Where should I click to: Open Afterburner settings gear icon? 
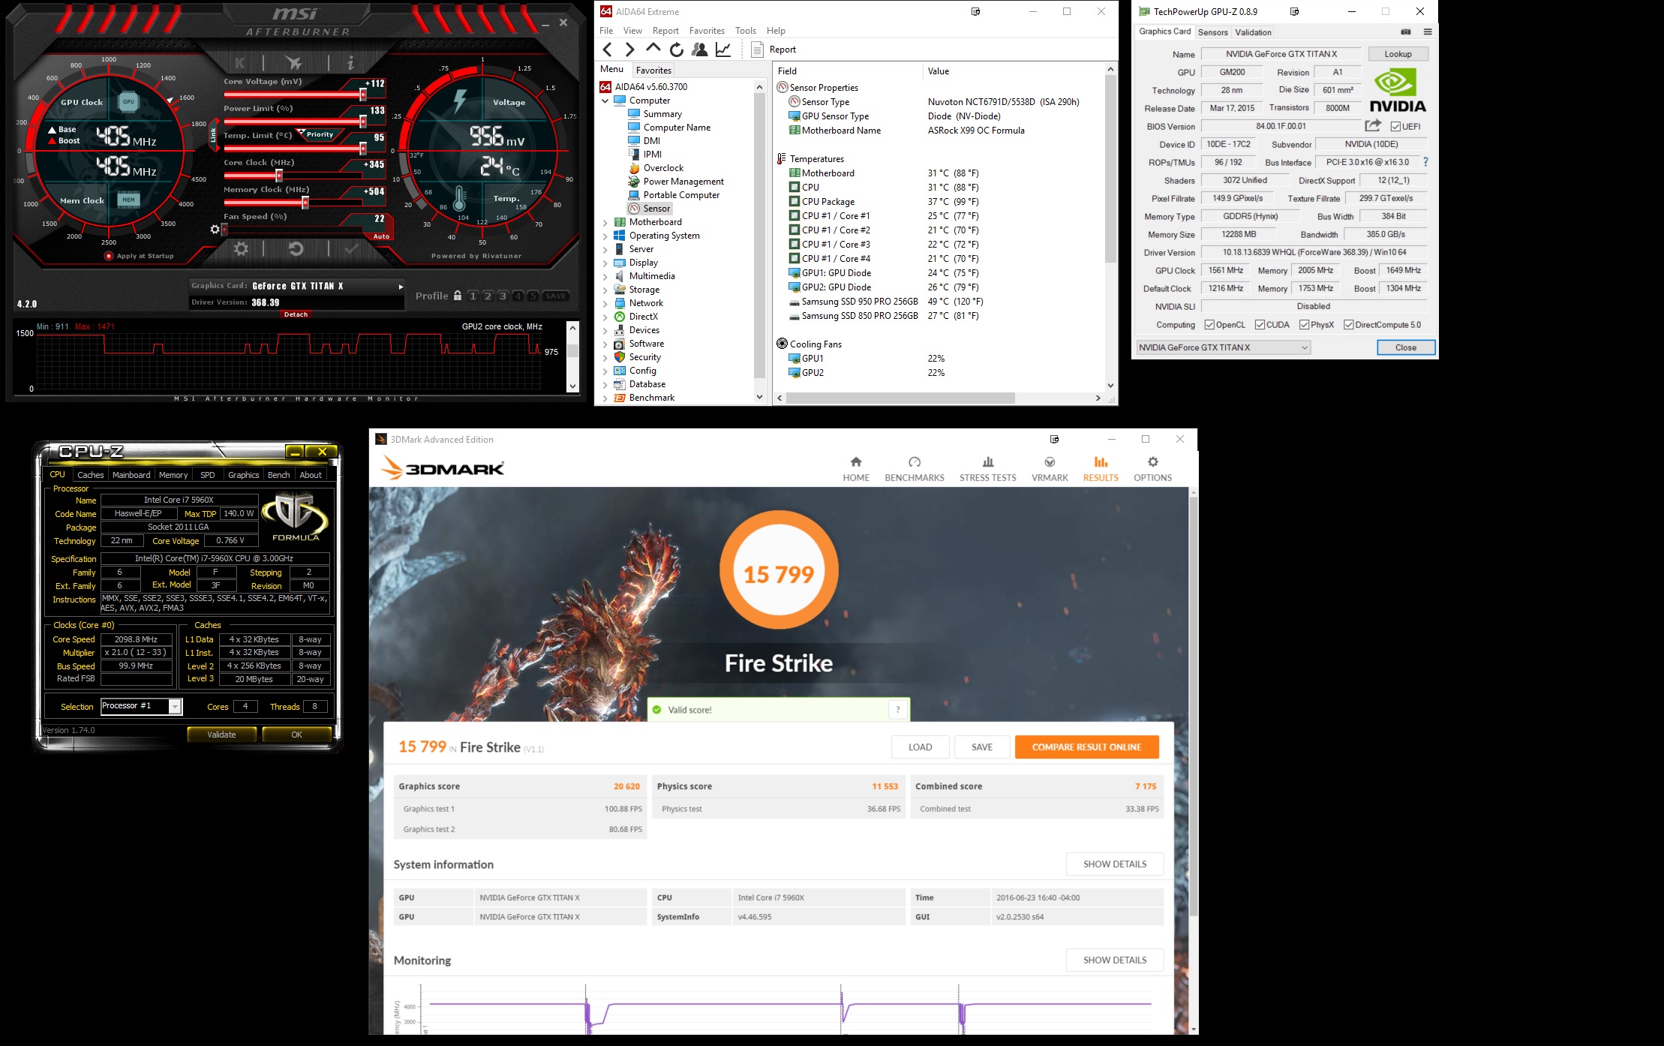[x=241, y=248]
